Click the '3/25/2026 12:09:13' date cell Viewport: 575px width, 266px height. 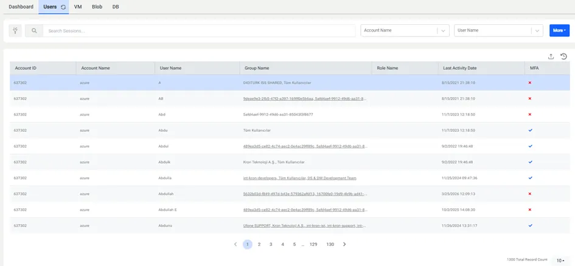(458, 194)
